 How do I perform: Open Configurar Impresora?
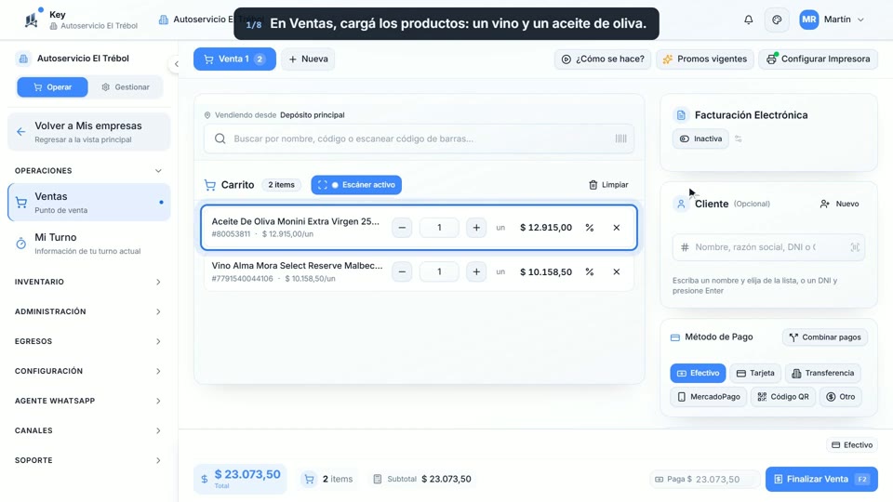819,59
